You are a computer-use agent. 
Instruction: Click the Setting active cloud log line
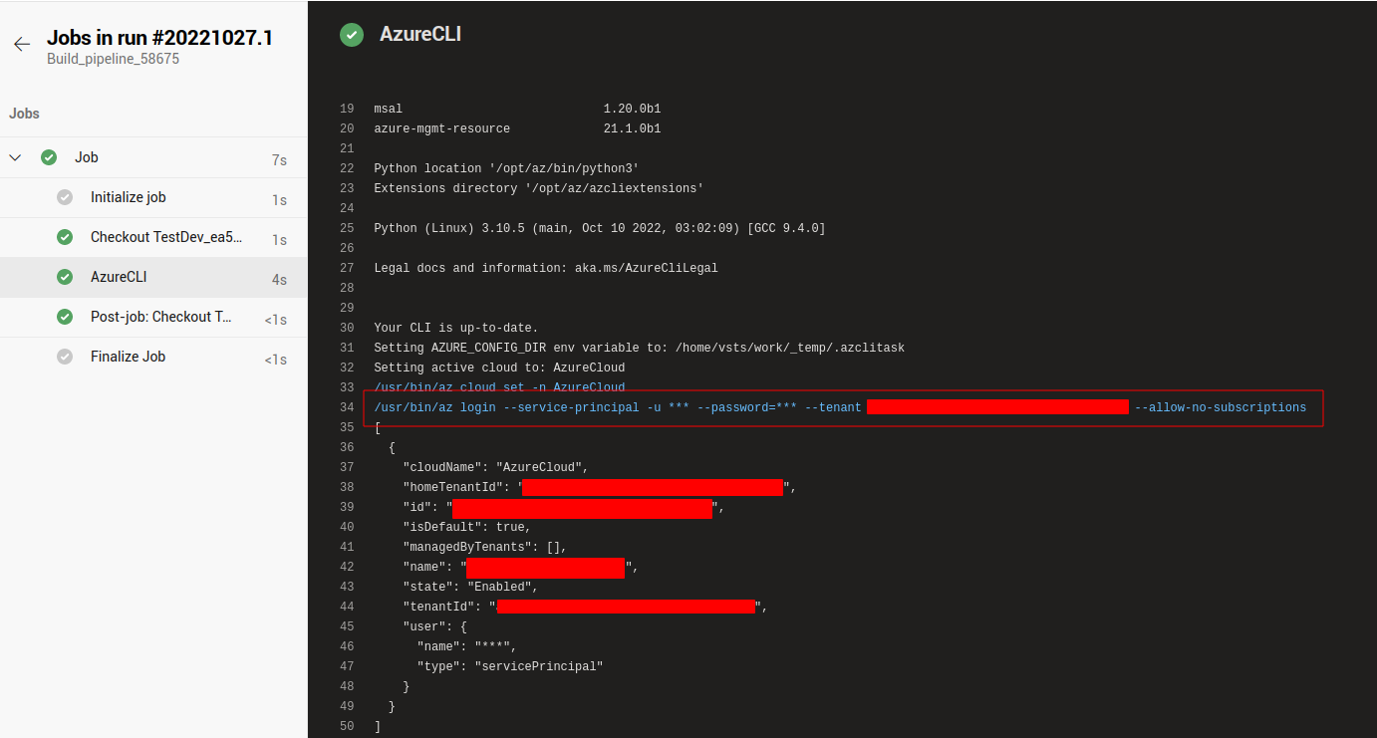coord(499,368)
